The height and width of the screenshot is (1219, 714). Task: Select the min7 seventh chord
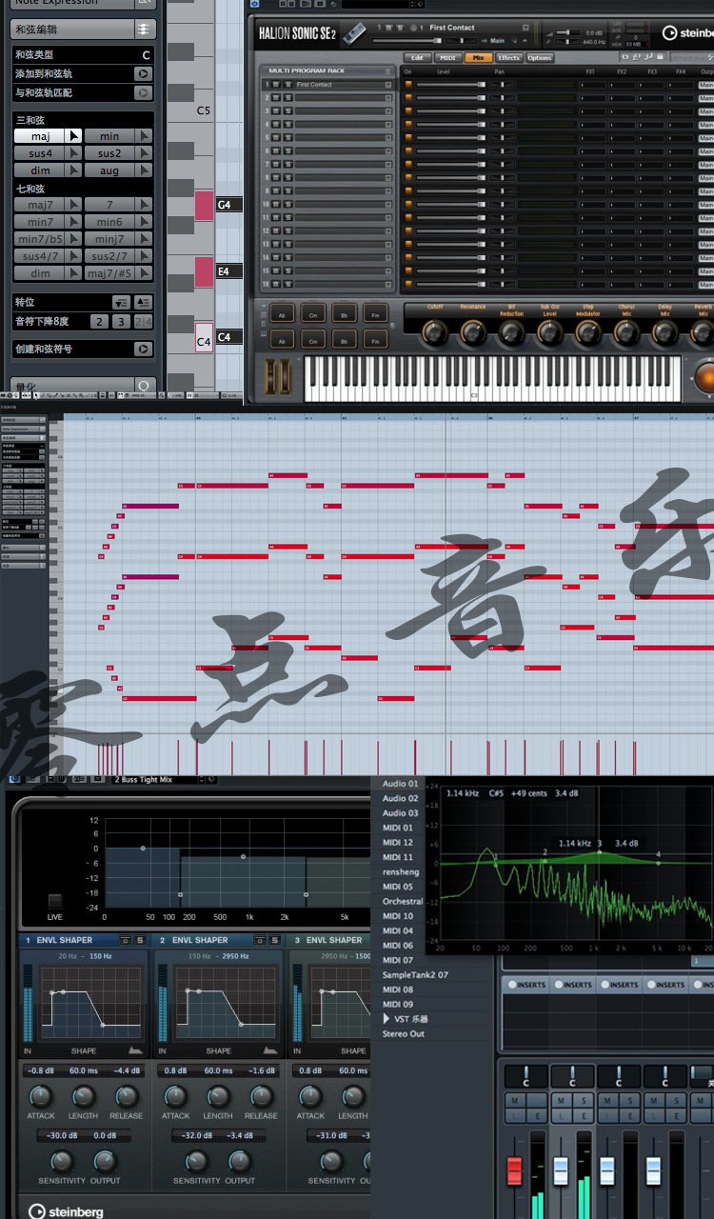40,222
